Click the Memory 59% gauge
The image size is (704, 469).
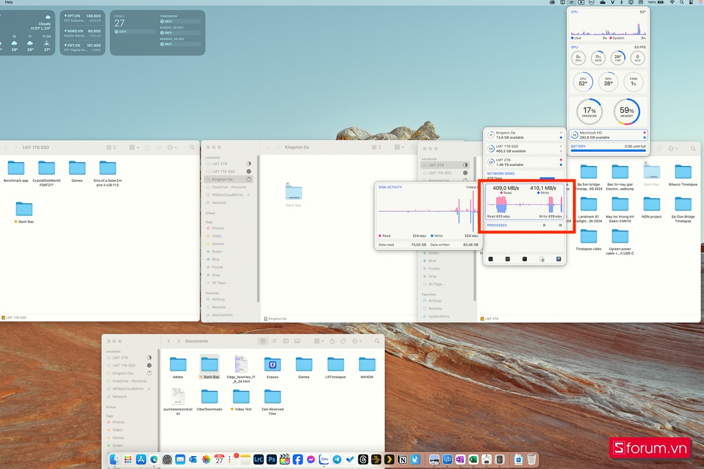coord(627,111)
